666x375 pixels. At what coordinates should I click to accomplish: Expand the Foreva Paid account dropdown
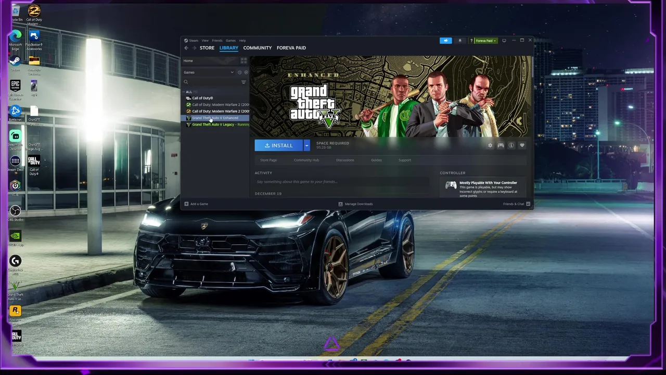(x=486, y=40)
